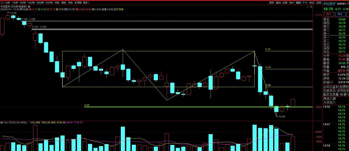Select the 买四 row priced 10.72
This screenshot has width=349, height=151.
pyautogui.click(x=336, y=48)
